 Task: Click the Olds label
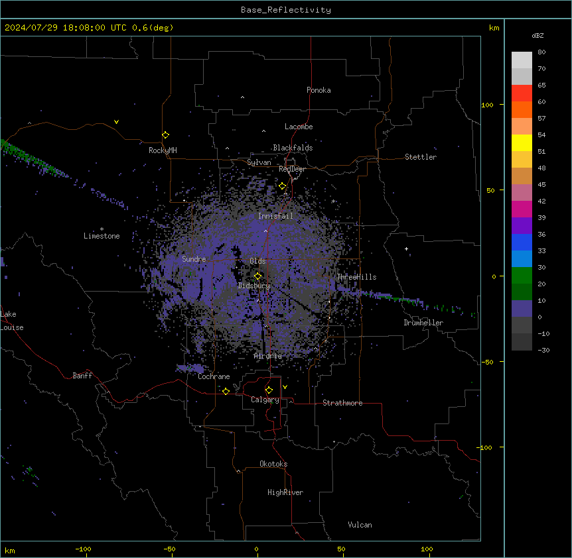click(x=257, y=261)
